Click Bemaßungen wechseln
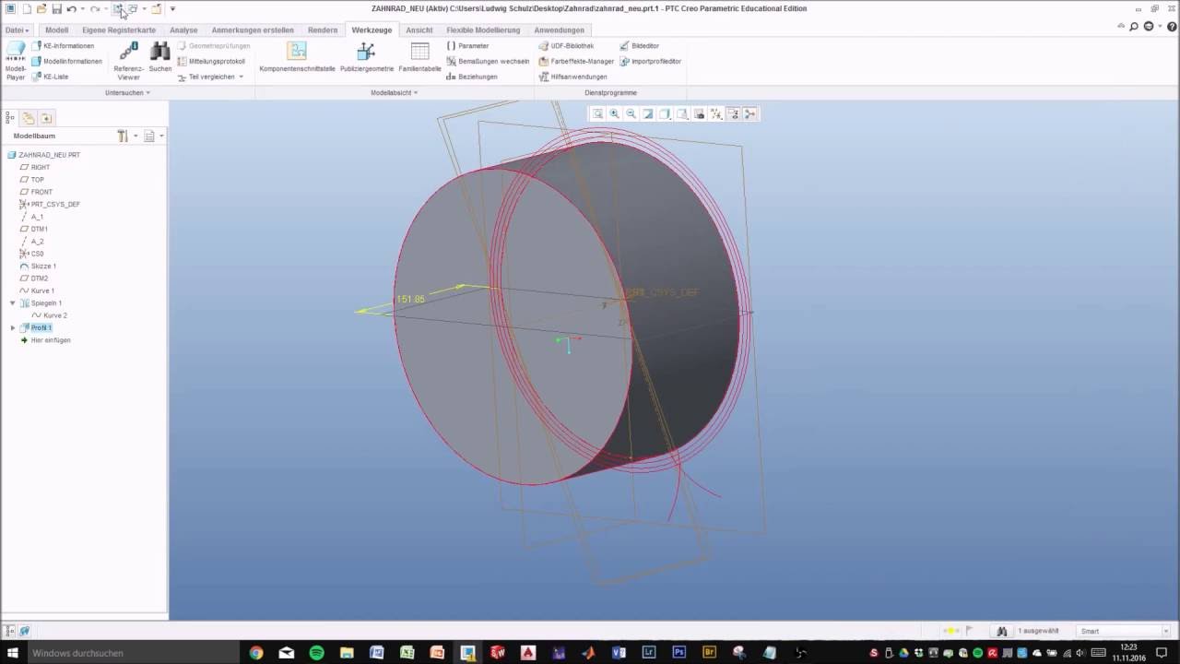Image resolution: width=1180 pixels, height=664 pixels. (x=488, y=61)
